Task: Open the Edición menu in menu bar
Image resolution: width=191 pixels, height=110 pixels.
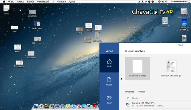Action: [x=31, y=2]
